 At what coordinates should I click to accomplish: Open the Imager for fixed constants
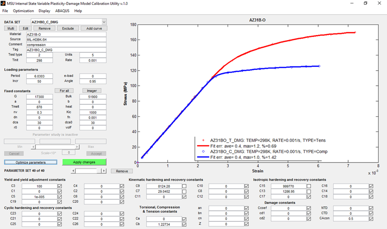(92, 91)
